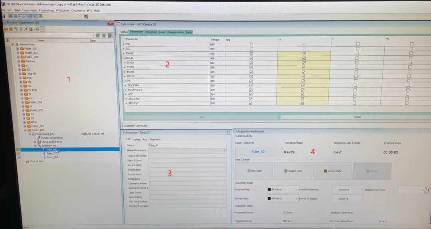Click the Save icon in main toolbar
Screen dimensions: 431x229
click(x=3, y=16)
